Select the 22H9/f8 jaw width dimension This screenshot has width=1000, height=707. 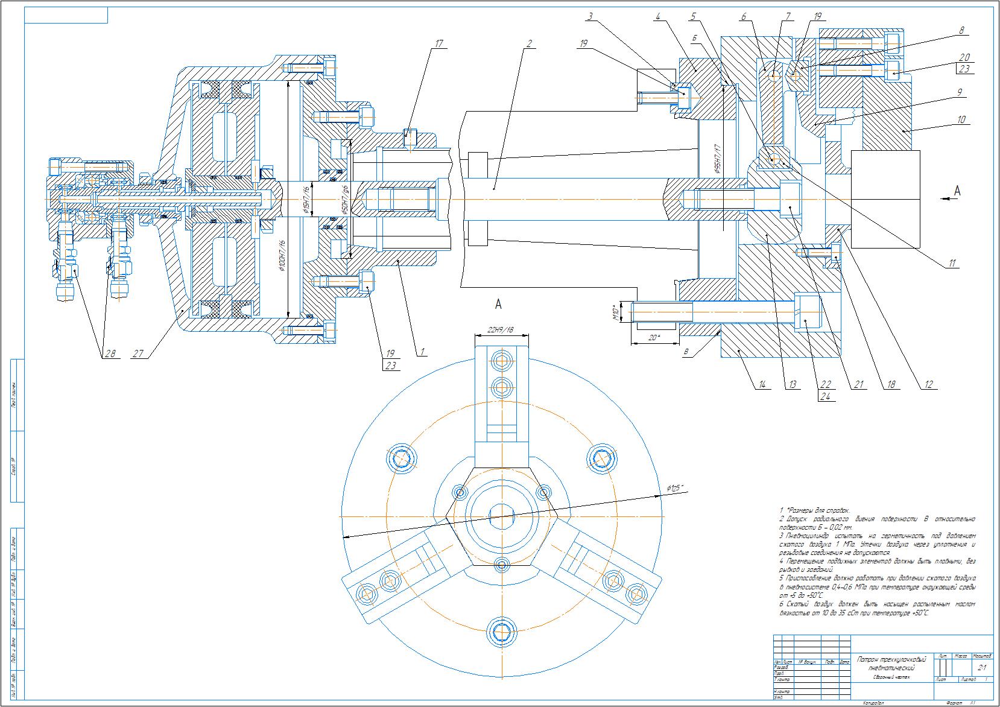pyautogui.click(x=501, y=331)
